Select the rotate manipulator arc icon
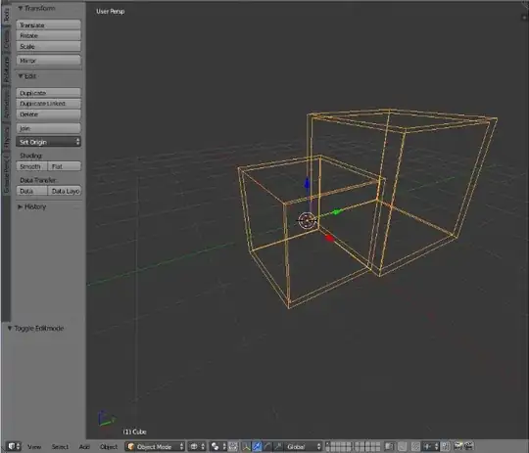 pos(267,446)
